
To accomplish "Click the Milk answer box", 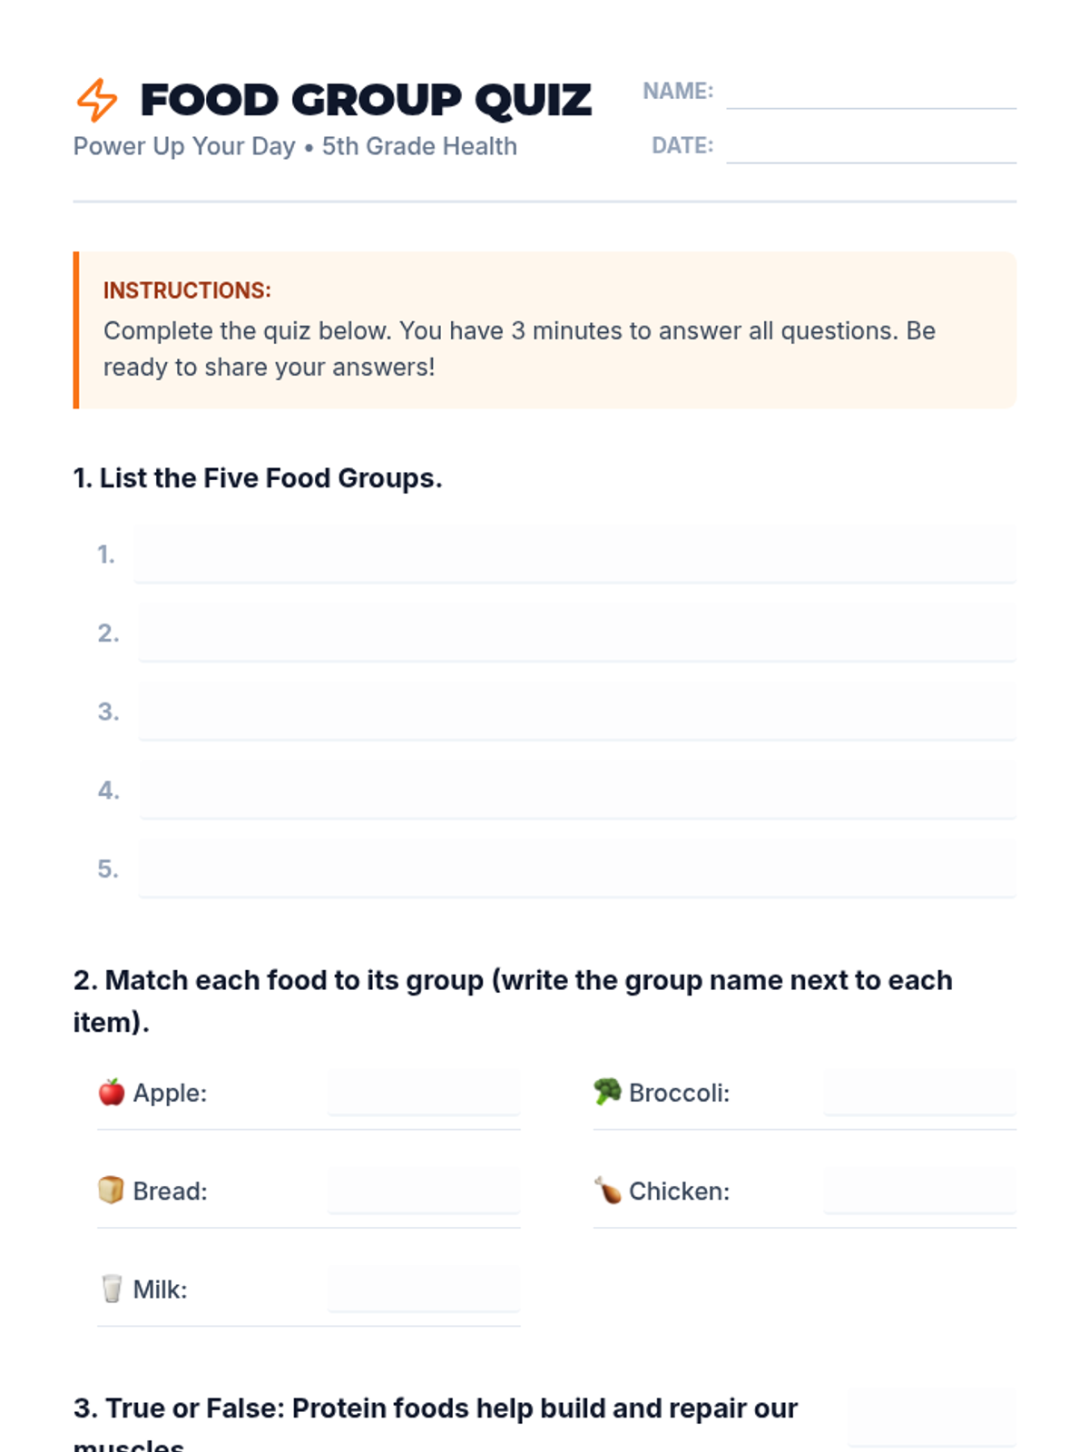I will point(424,1289).
